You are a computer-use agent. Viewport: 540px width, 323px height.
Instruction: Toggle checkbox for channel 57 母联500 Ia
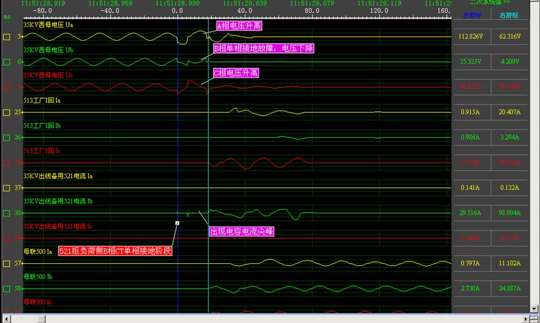coord(6,264)
